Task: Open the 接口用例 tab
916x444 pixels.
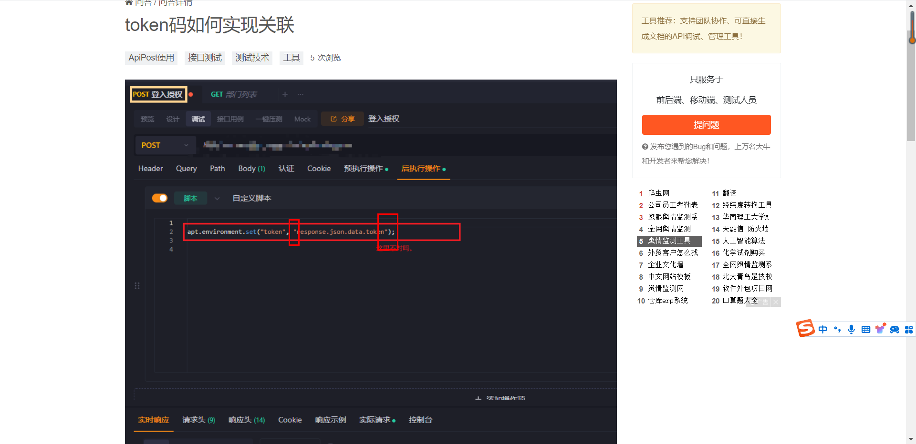Action: pyautogui.click(x=230, y=119)
